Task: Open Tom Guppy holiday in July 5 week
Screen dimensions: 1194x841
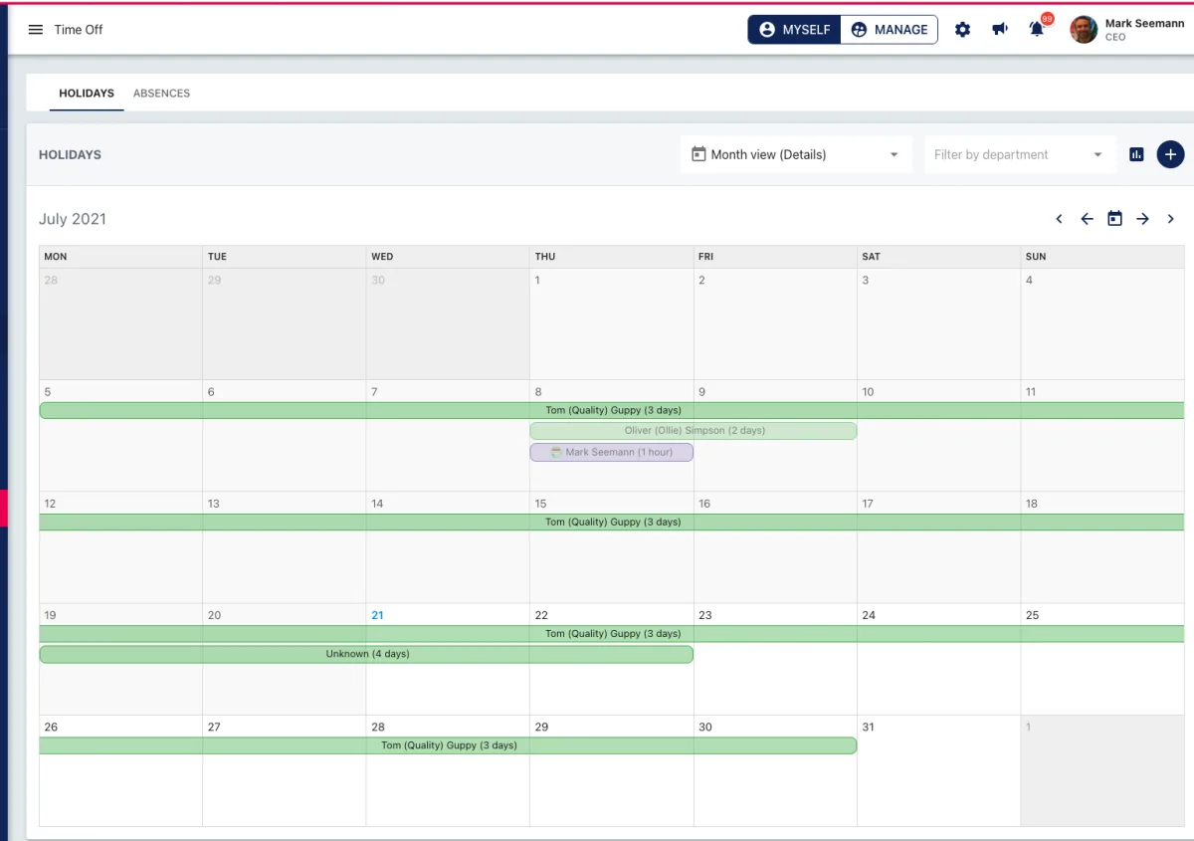Action: [612, 410]
